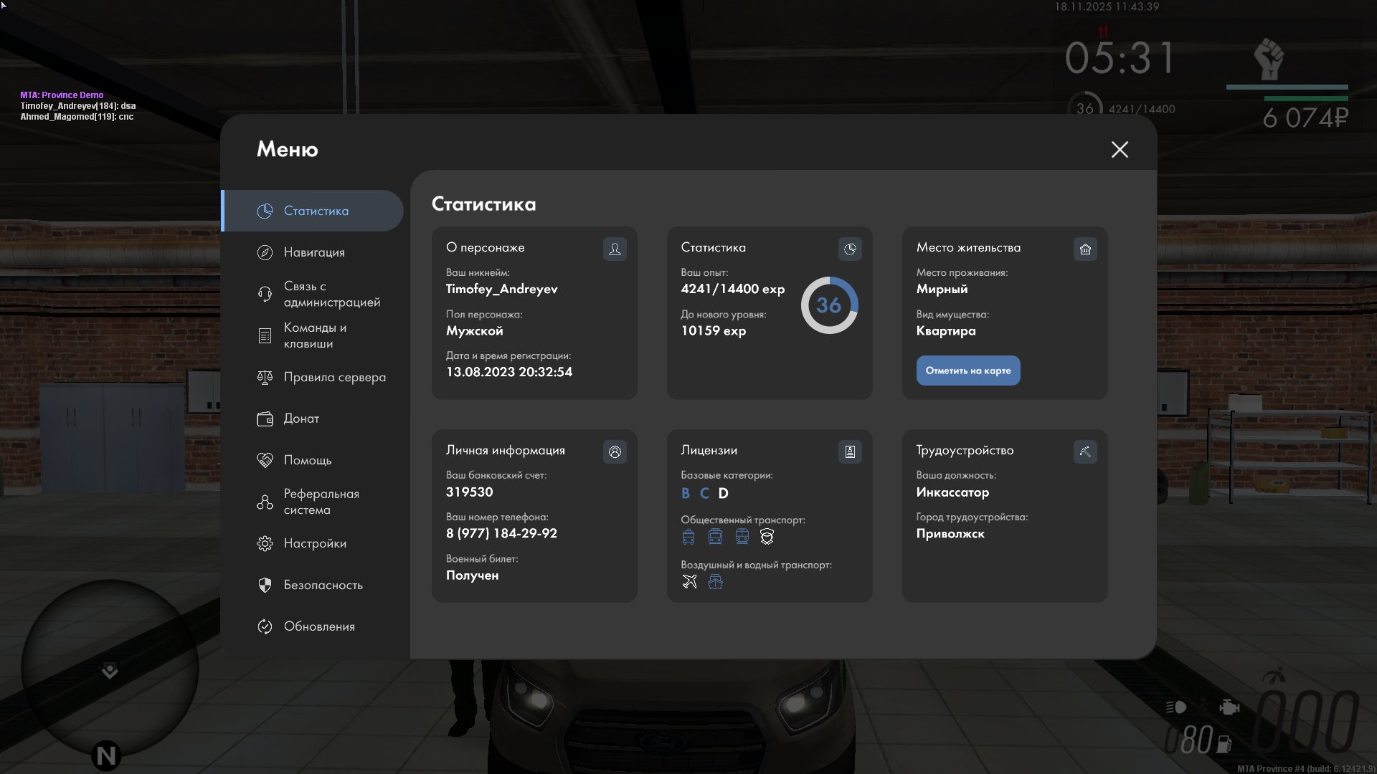Open Обновления in the sidebar

click(x=319, y=626)
